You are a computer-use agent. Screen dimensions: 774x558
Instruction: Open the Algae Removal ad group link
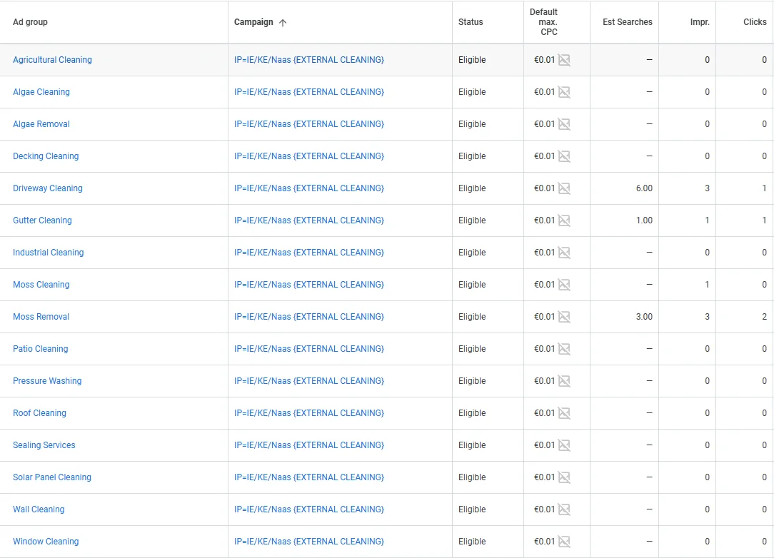pos(41,124)
